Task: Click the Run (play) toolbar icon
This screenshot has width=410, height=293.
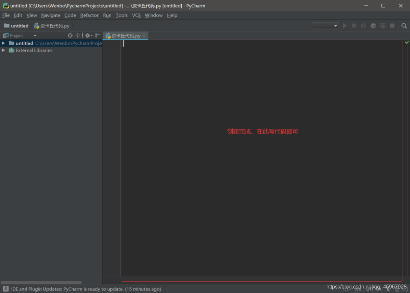Action: [x=345, y=26]
